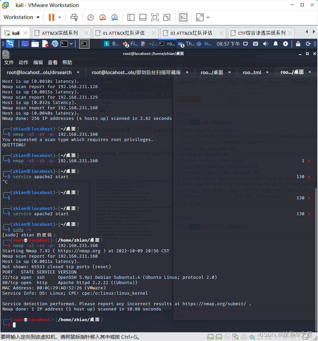Switch to the Thunar taskbar item
Screen dimensions: 318x341
click(186, 44)
